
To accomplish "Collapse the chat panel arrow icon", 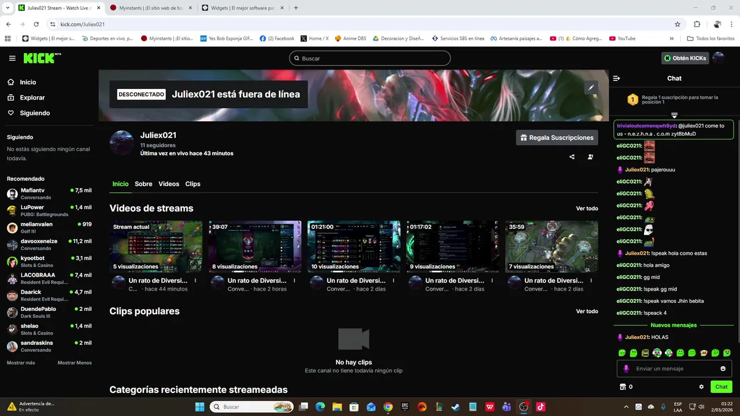I will tap(617, 78).
